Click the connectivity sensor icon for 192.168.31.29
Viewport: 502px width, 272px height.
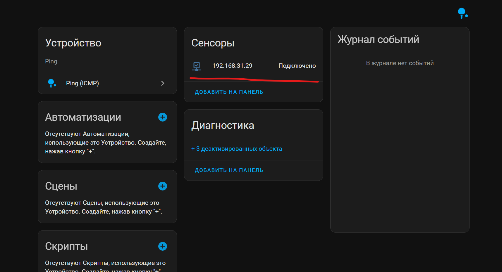pyautogui.click(x=197, y=66)
